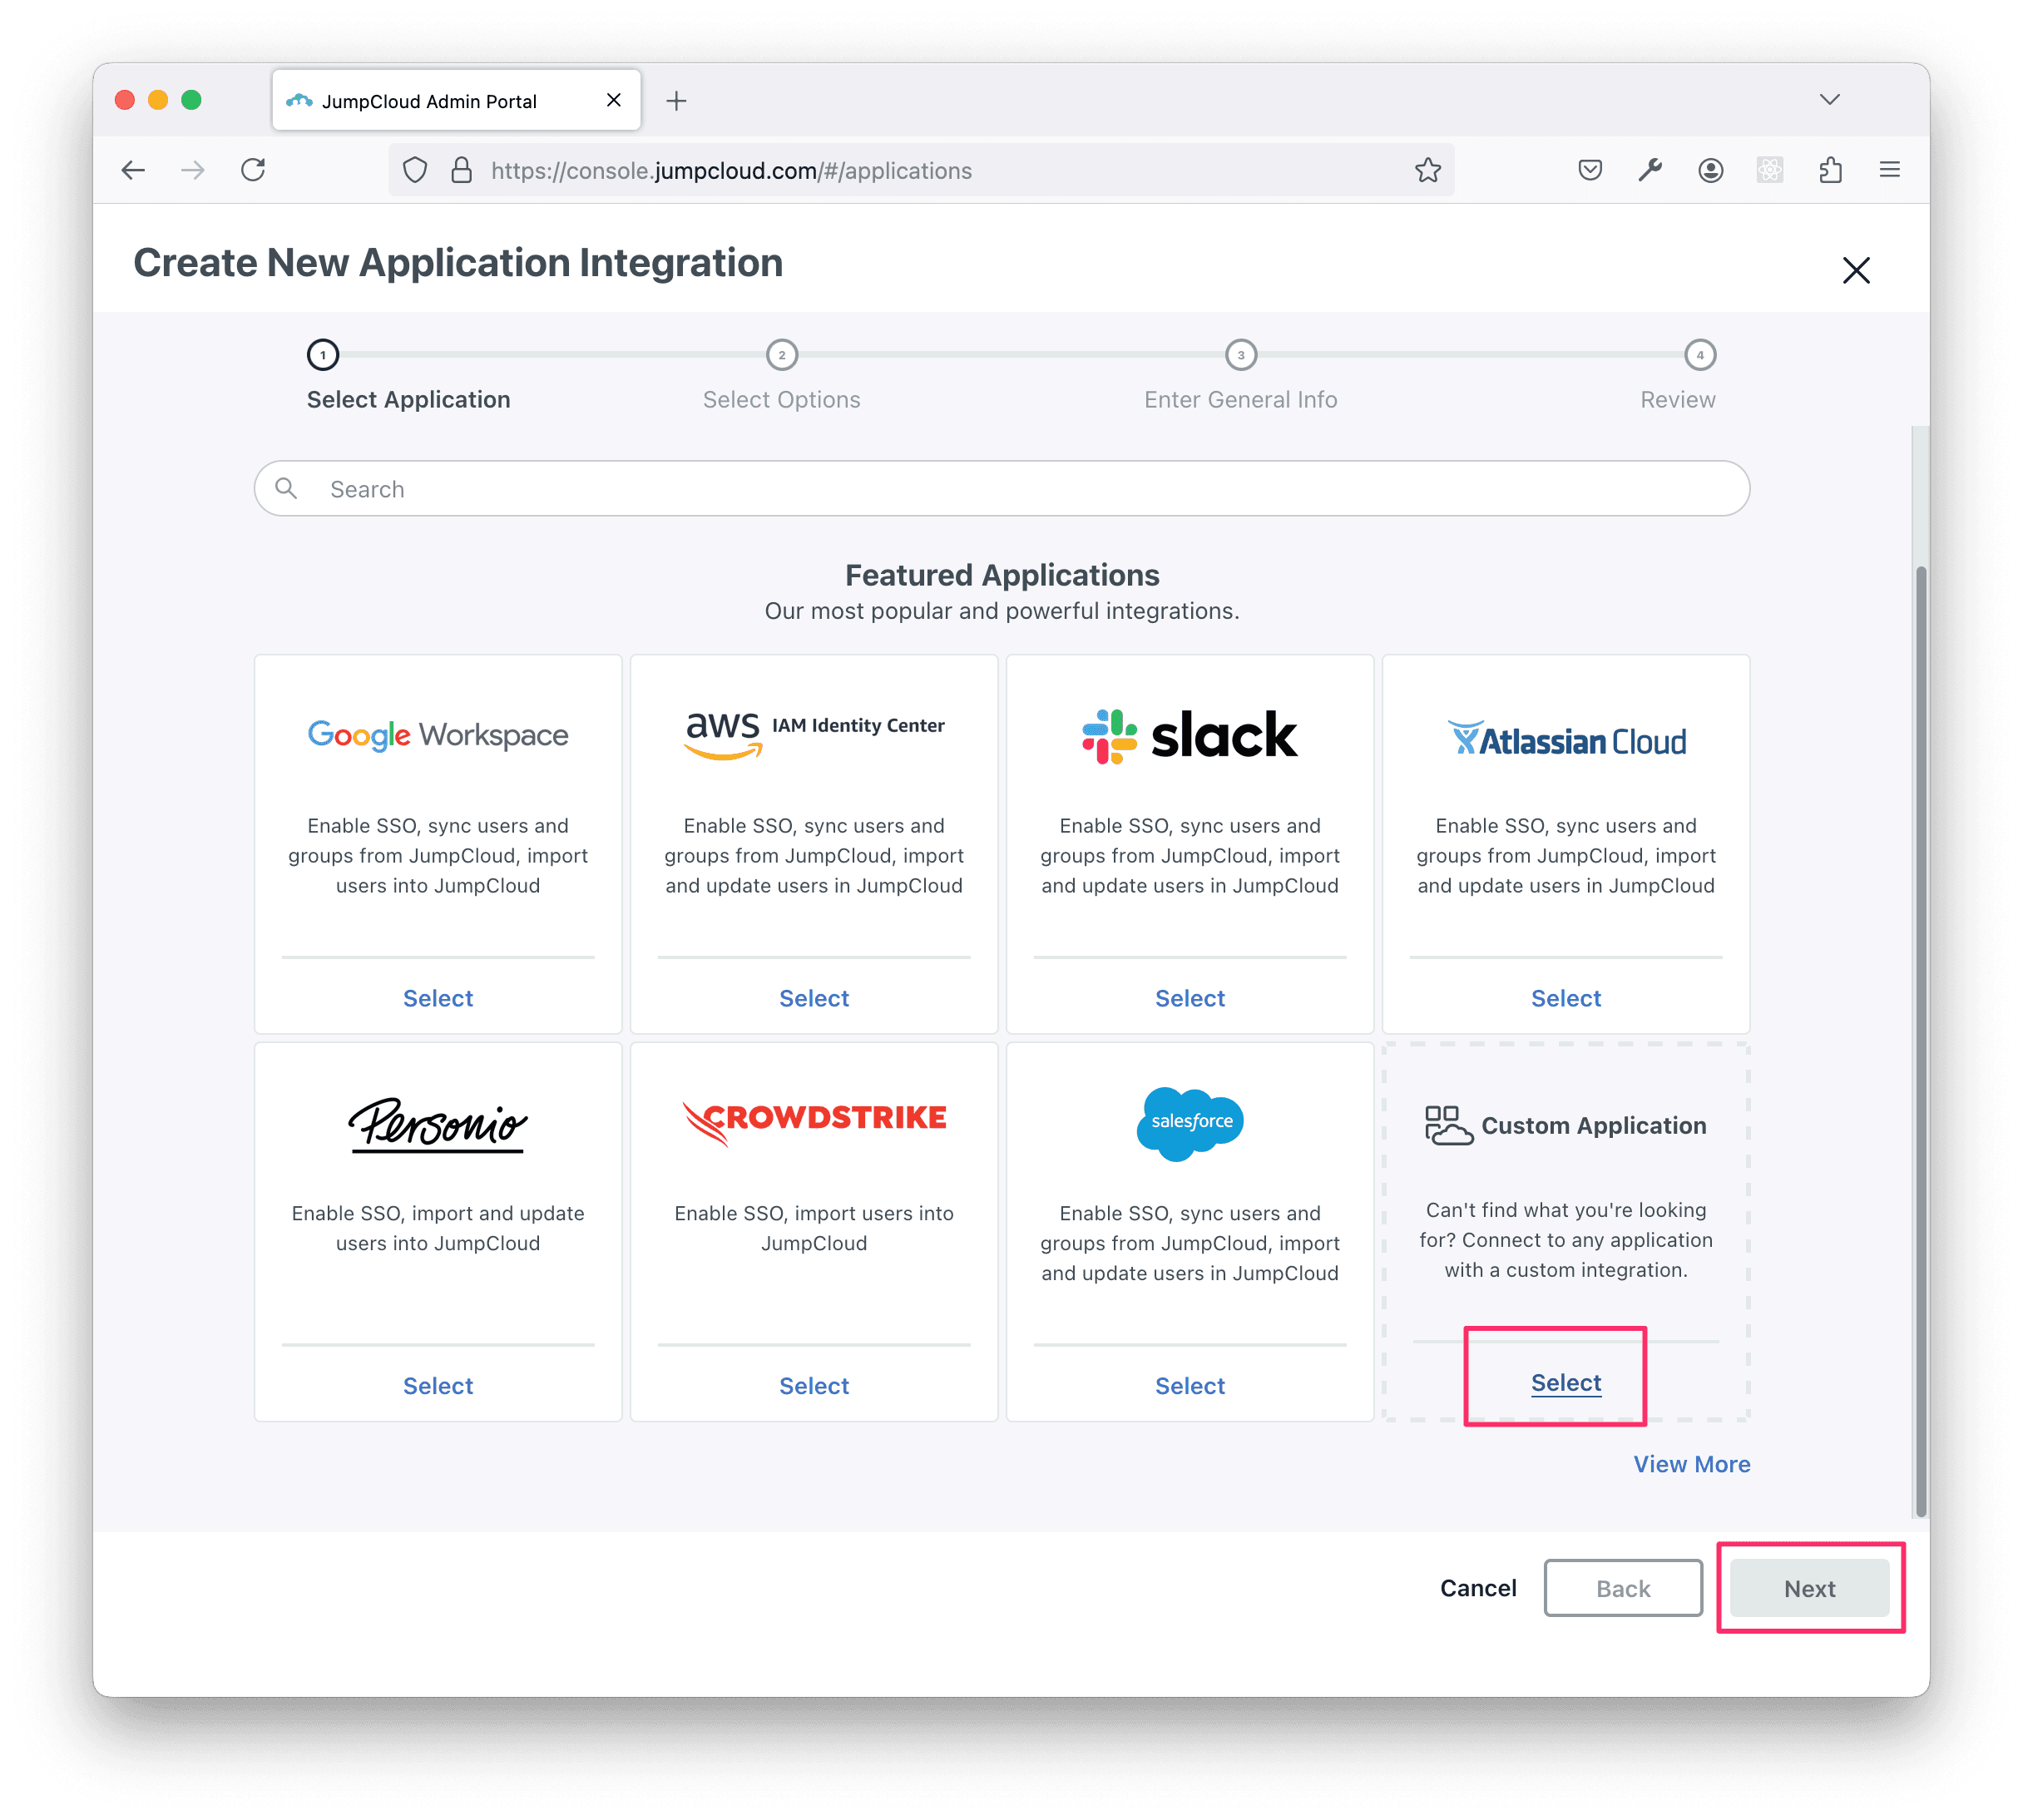The image size is (2023, 1820).
Task: Select the Salesforce integration icon
Action: tap(1189, 1120)
